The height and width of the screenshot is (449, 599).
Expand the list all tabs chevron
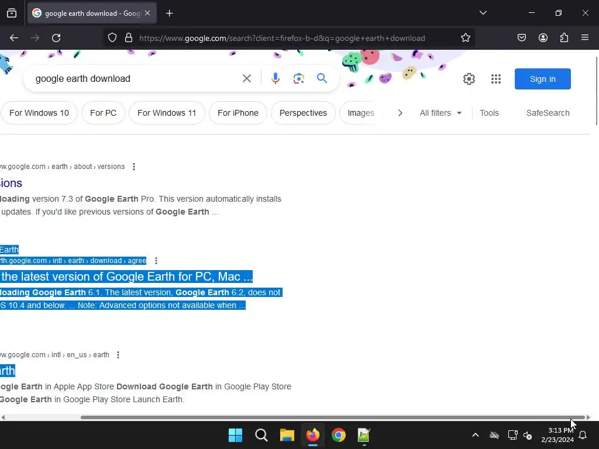[x=483, y=13]
